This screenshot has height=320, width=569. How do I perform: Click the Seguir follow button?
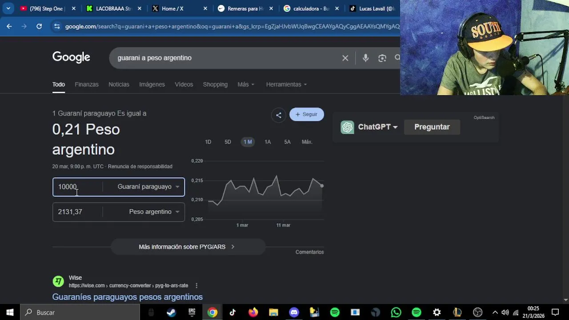click(307, 114)
